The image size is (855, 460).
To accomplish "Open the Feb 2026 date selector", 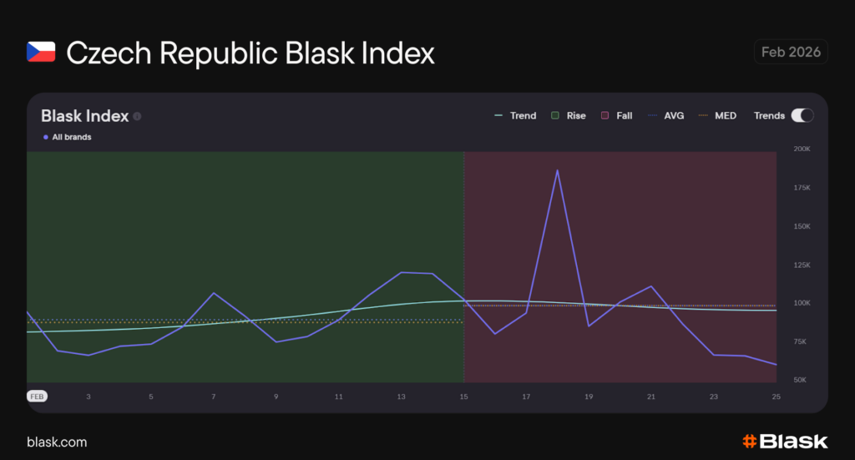I will (791, 52).
